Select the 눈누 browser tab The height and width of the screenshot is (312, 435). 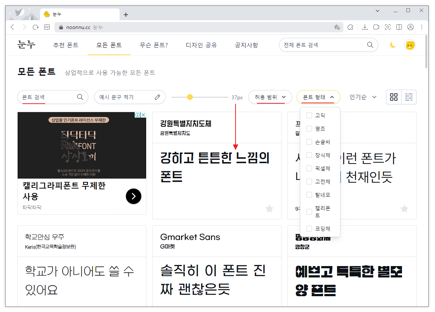pyautogui.click(x=80, y=14)
